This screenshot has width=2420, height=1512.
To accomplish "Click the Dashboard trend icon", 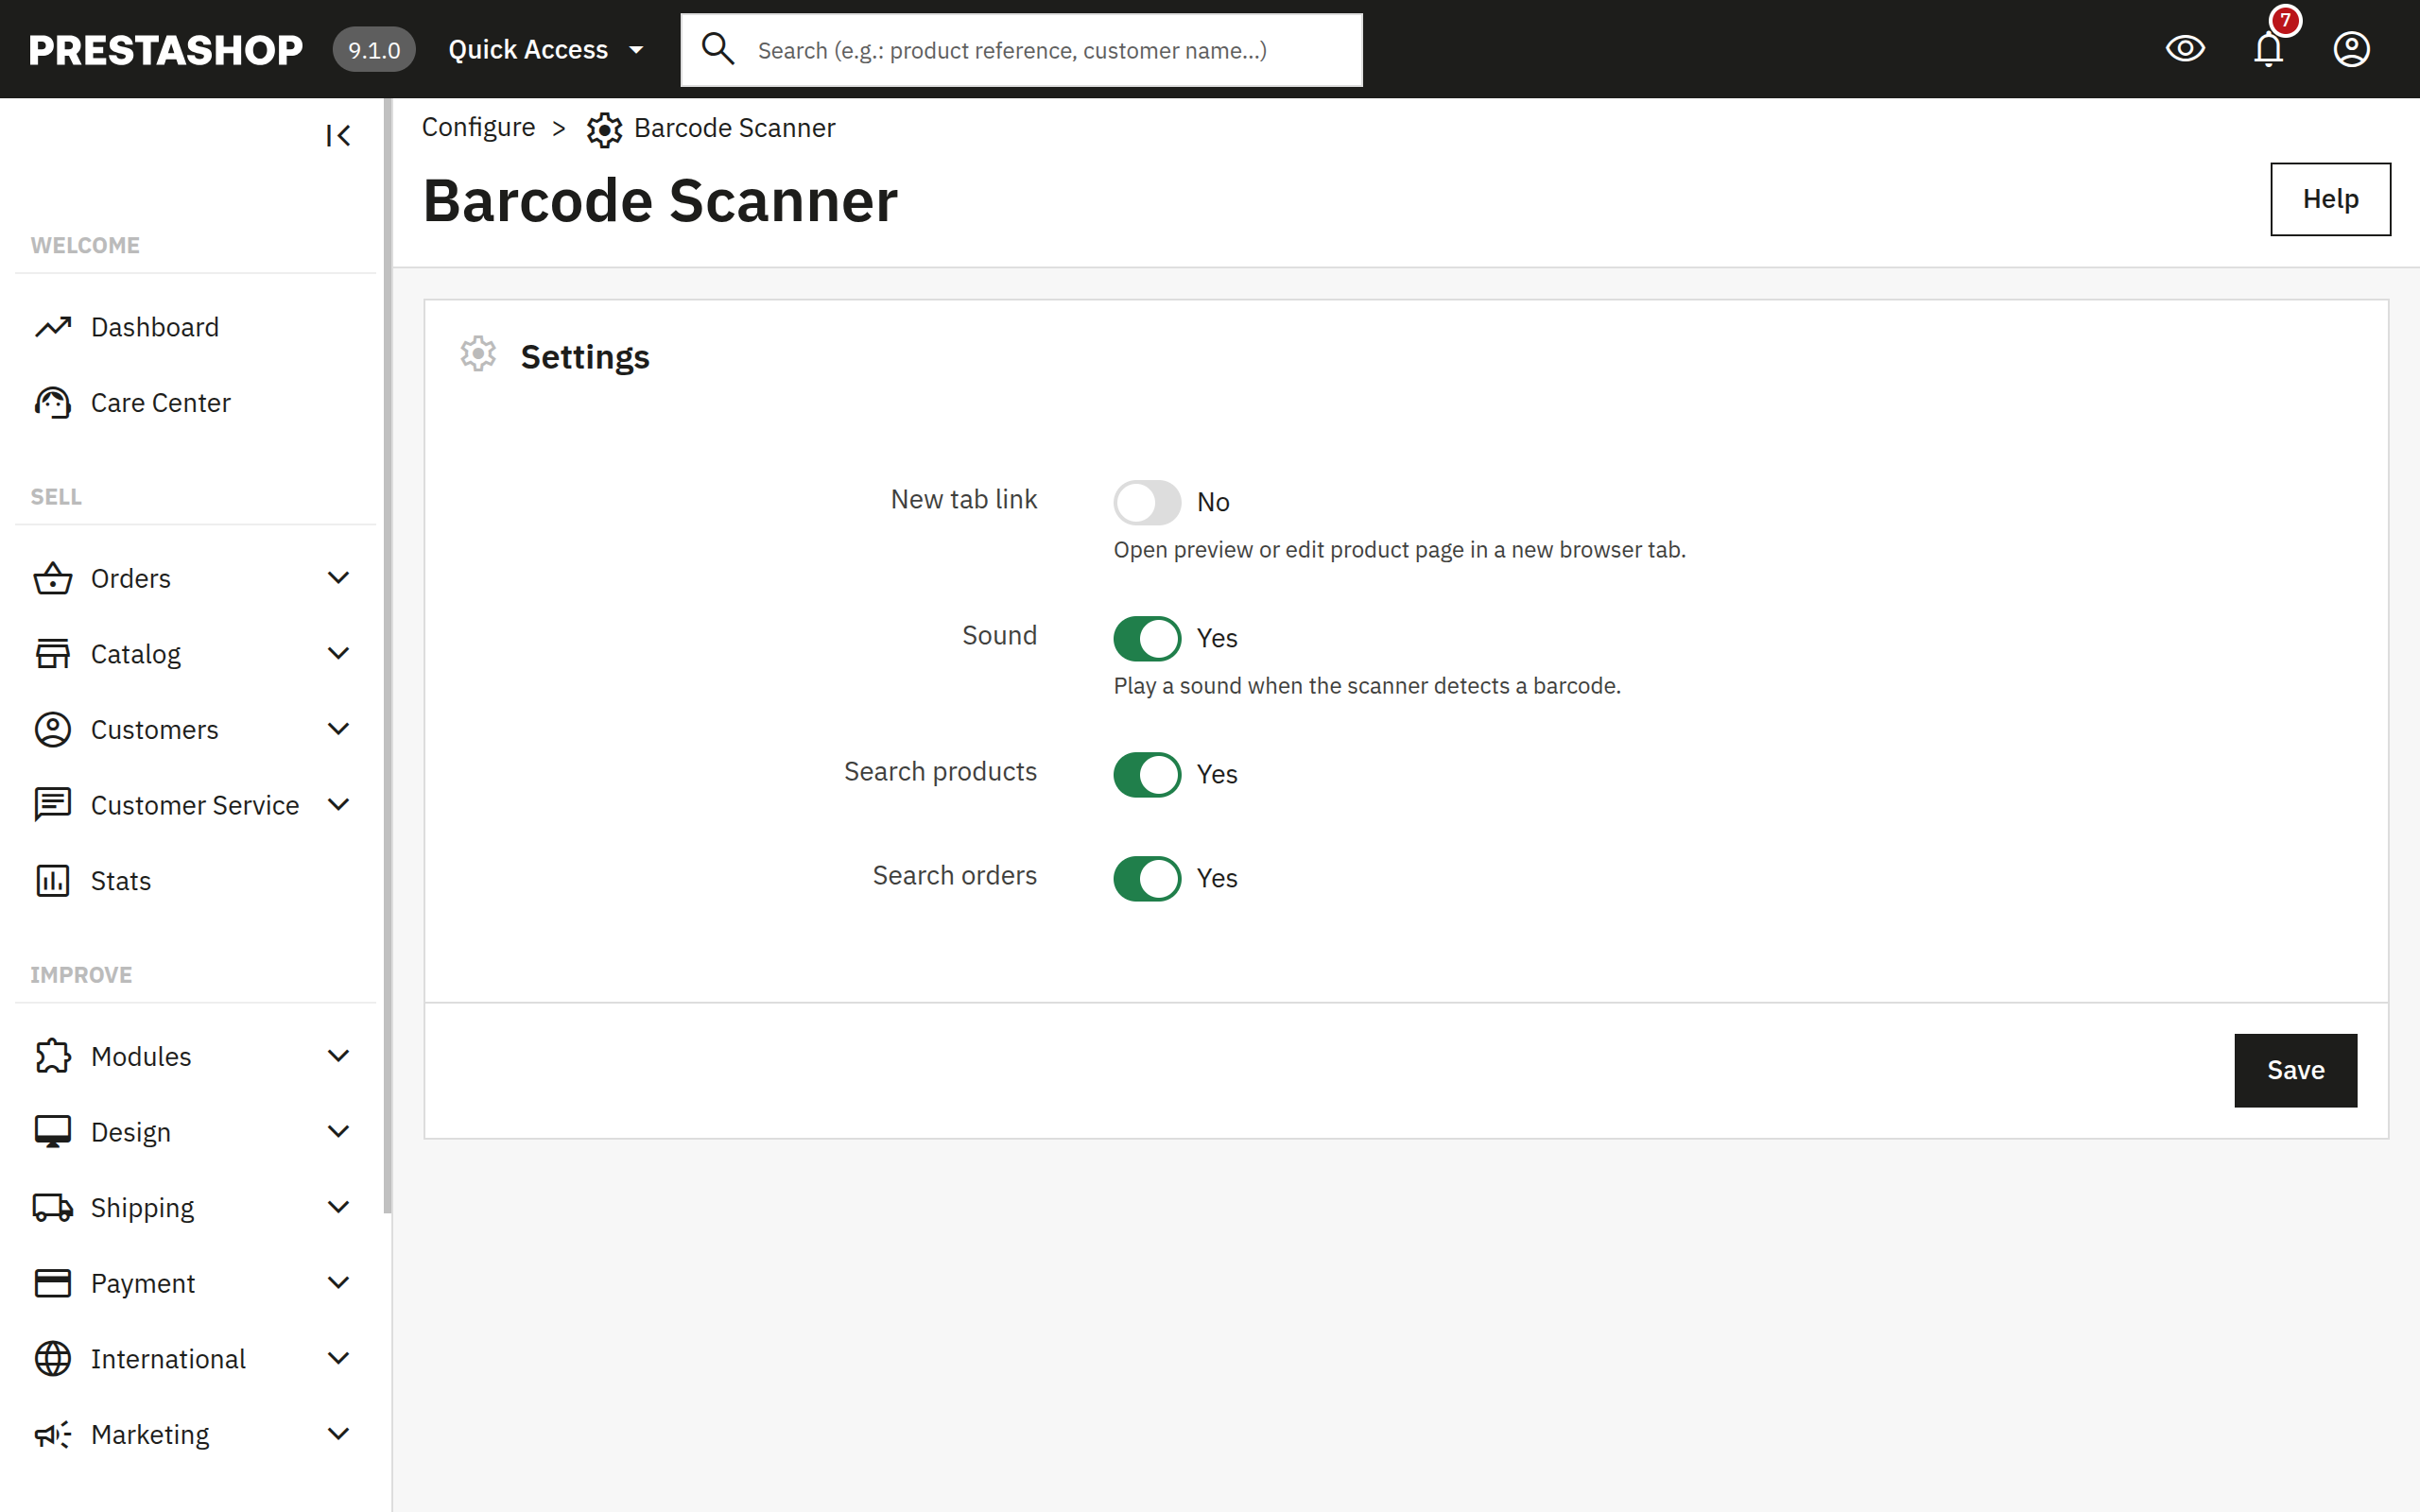I will pos(53,327).
